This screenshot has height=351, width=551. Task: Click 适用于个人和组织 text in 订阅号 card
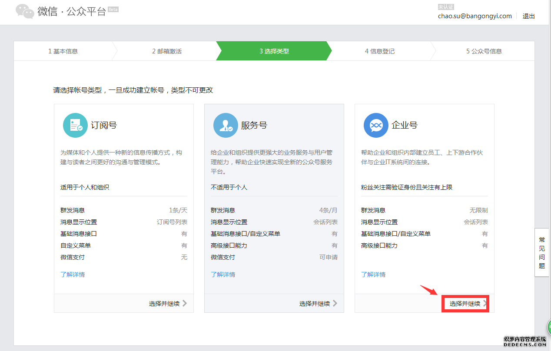85,187
